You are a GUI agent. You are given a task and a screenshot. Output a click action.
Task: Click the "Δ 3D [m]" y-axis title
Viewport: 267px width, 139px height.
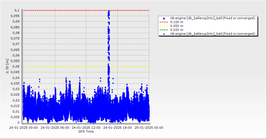(7, 66)
